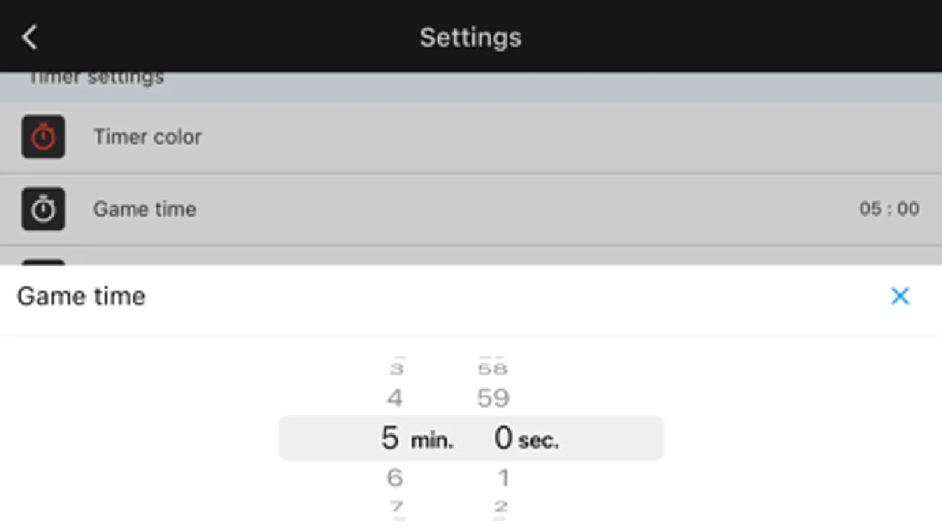The width and height of the screenshot is (942, 530).
Task: Pick 4 in the minutes wheel
Action: 395,398
